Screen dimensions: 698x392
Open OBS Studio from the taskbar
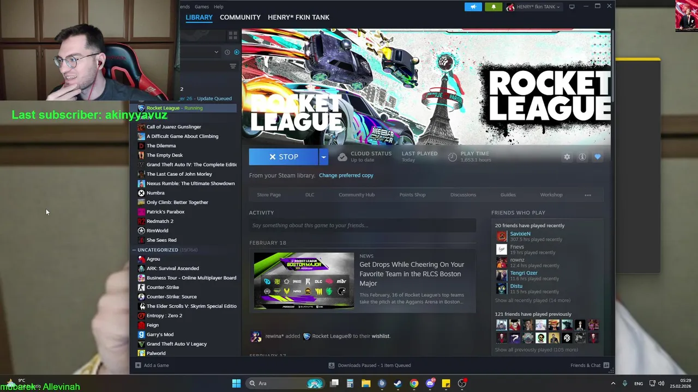coord(462,383)
